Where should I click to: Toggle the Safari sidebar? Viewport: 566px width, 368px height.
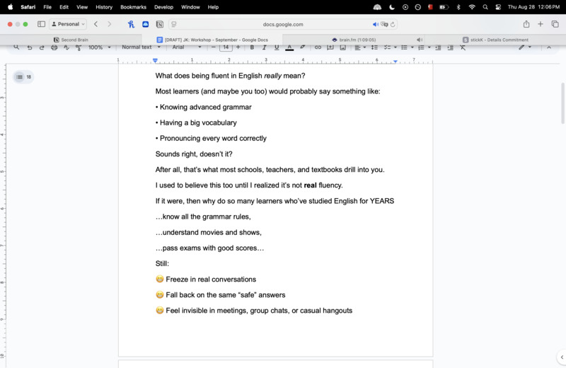(x=41, y=24)
